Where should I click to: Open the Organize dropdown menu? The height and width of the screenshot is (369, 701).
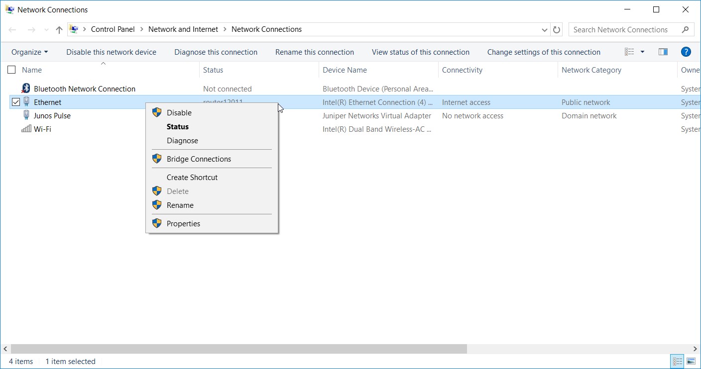pos(30,52)
